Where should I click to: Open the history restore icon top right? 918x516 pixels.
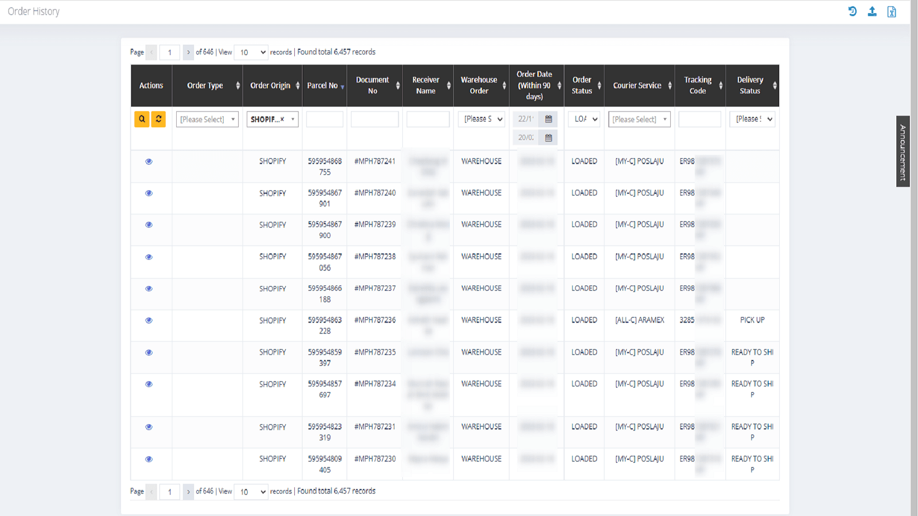coord(852,11)
